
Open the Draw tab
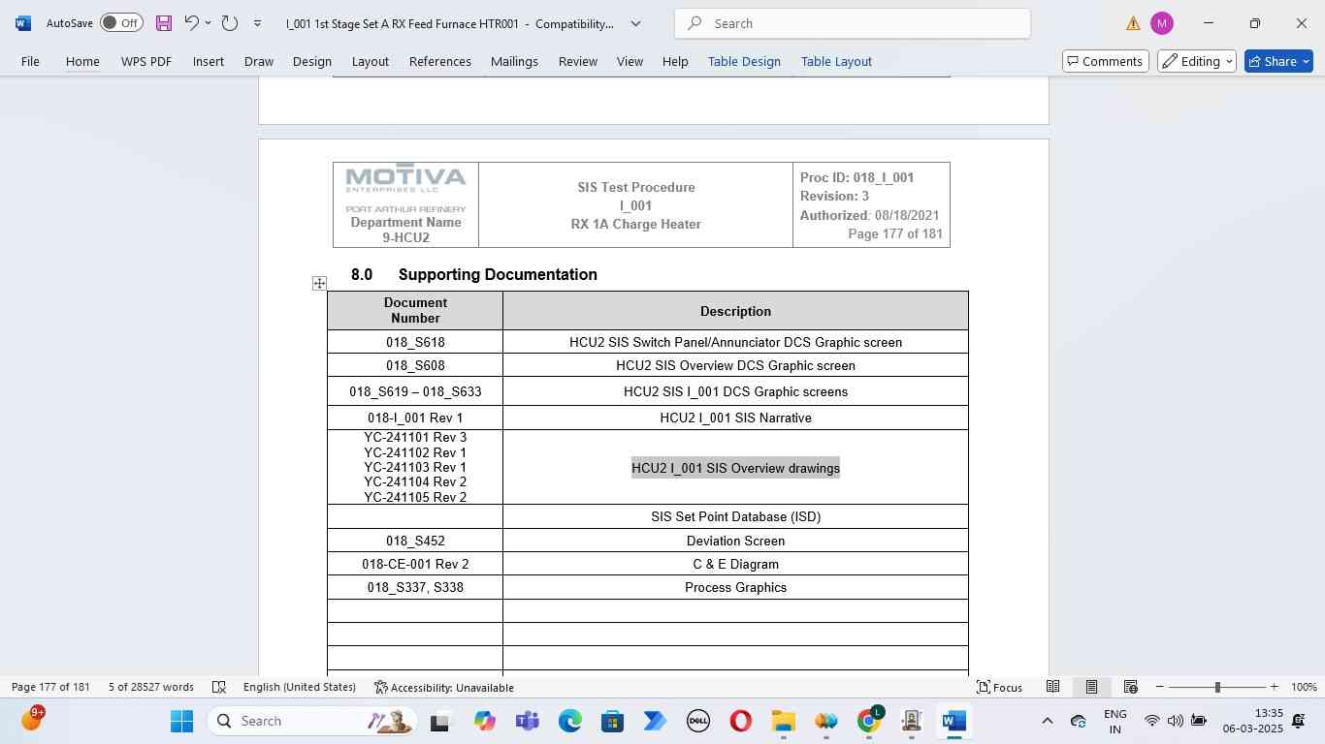(258, 61)
